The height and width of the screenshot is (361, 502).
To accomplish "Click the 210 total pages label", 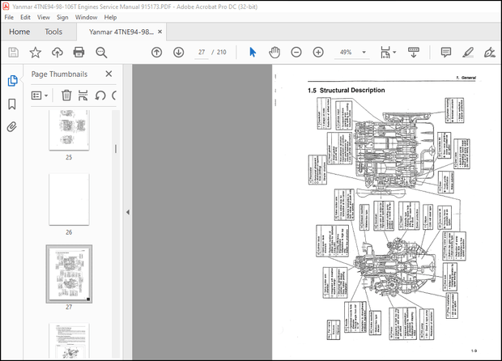I will pos(222,52).
